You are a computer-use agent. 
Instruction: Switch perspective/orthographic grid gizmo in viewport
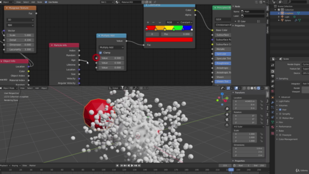click(x=227, y=125)
